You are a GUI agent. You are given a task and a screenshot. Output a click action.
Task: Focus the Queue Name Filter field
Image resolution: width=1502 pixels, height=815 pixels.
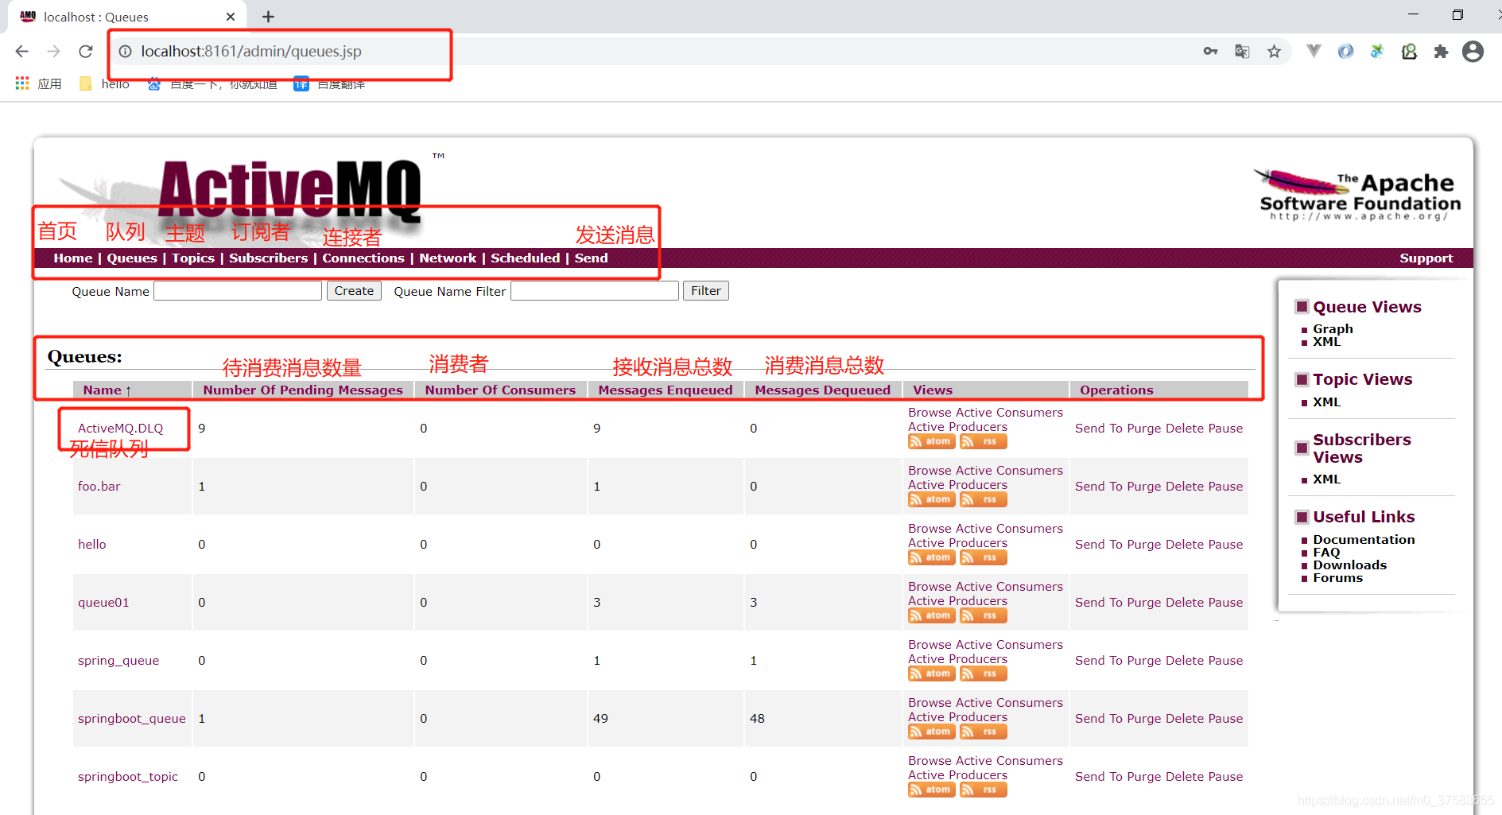pyautogui.click(x=595, y=291)
